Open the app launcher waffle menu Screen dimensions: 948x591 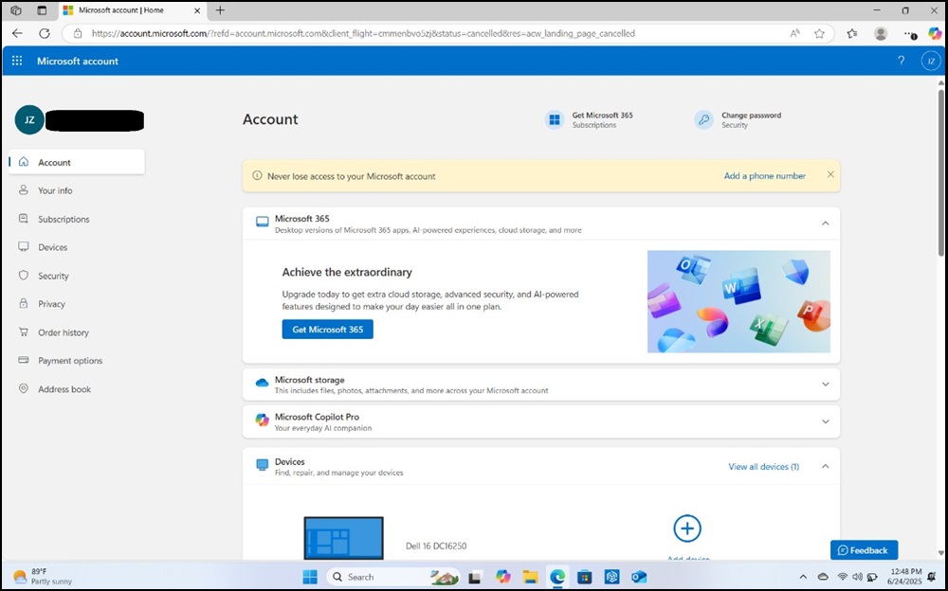(16, 61)
